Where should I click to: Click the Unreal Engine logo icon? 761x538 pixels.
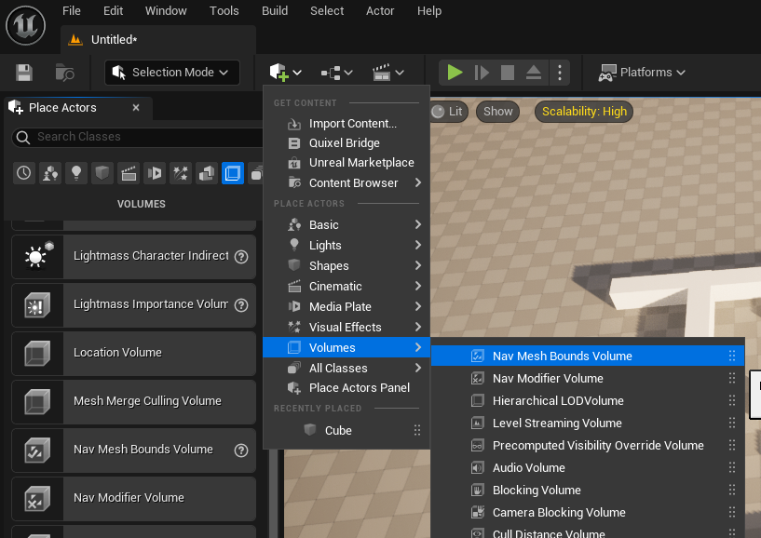click(26, 25)
